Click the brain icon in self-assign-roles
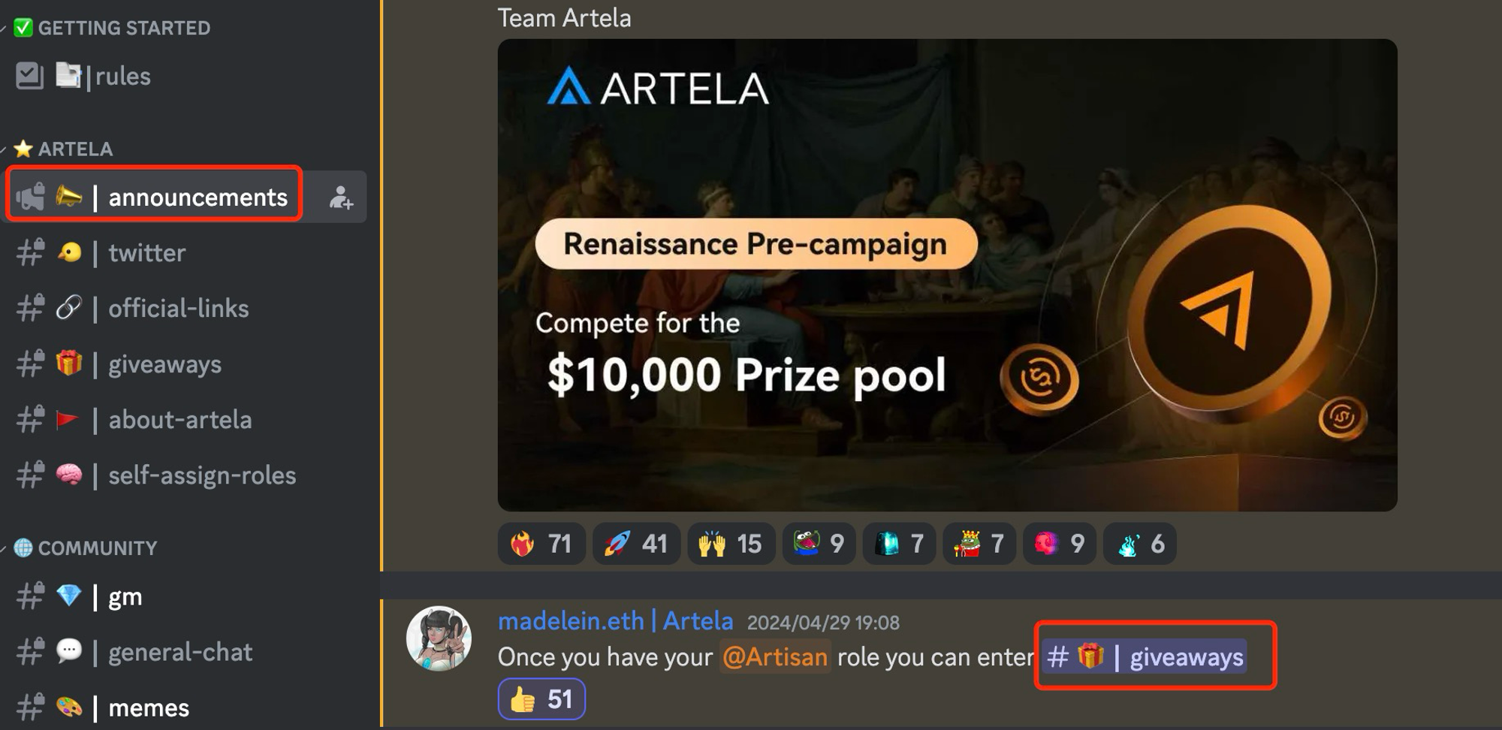 tap(69, 475)
